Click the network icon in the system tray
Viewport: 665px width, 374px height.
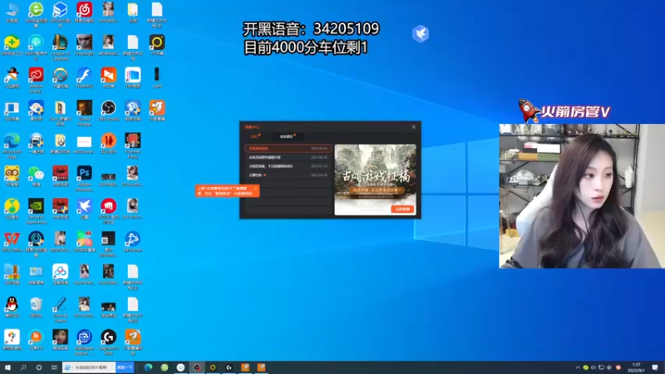coord(601,367)
